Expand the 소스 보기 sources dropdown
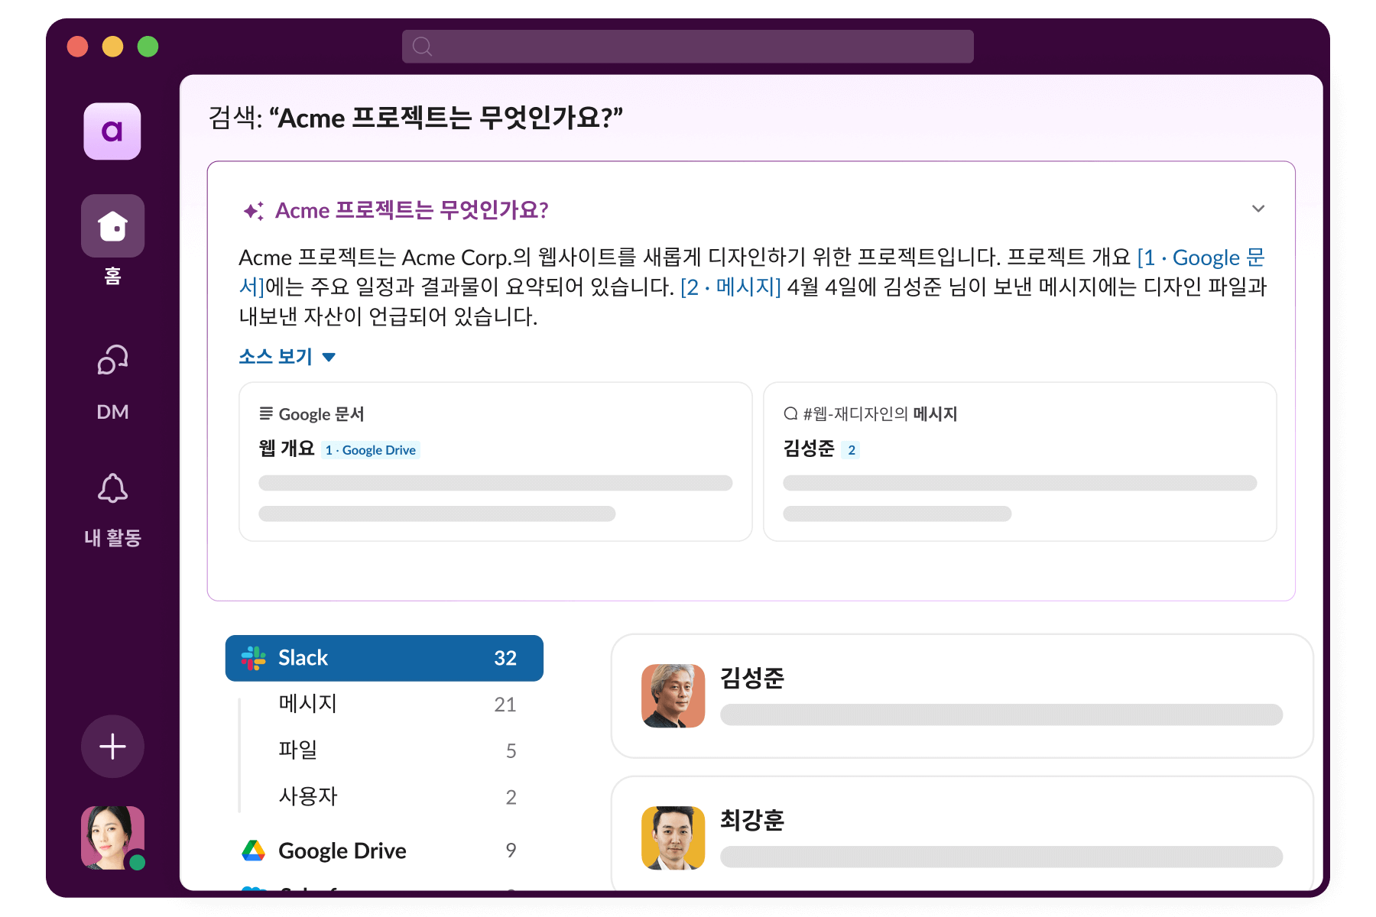The image size is (1376, 917). click(287, 357)
